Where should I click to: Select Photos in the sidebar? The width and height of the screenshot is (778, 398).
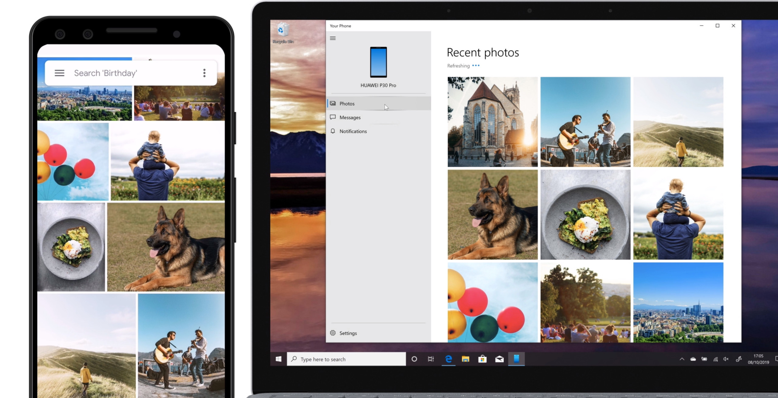point(379,104)
